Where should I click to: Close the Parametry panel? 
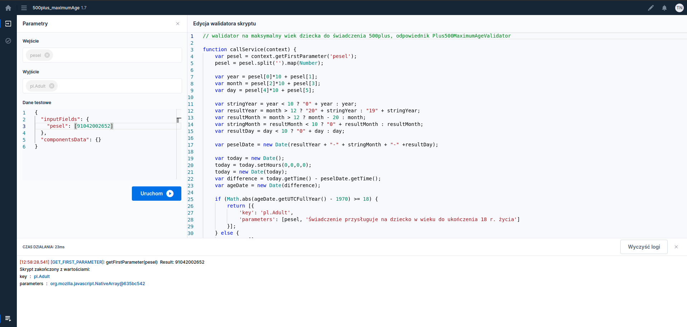point(178,24)
